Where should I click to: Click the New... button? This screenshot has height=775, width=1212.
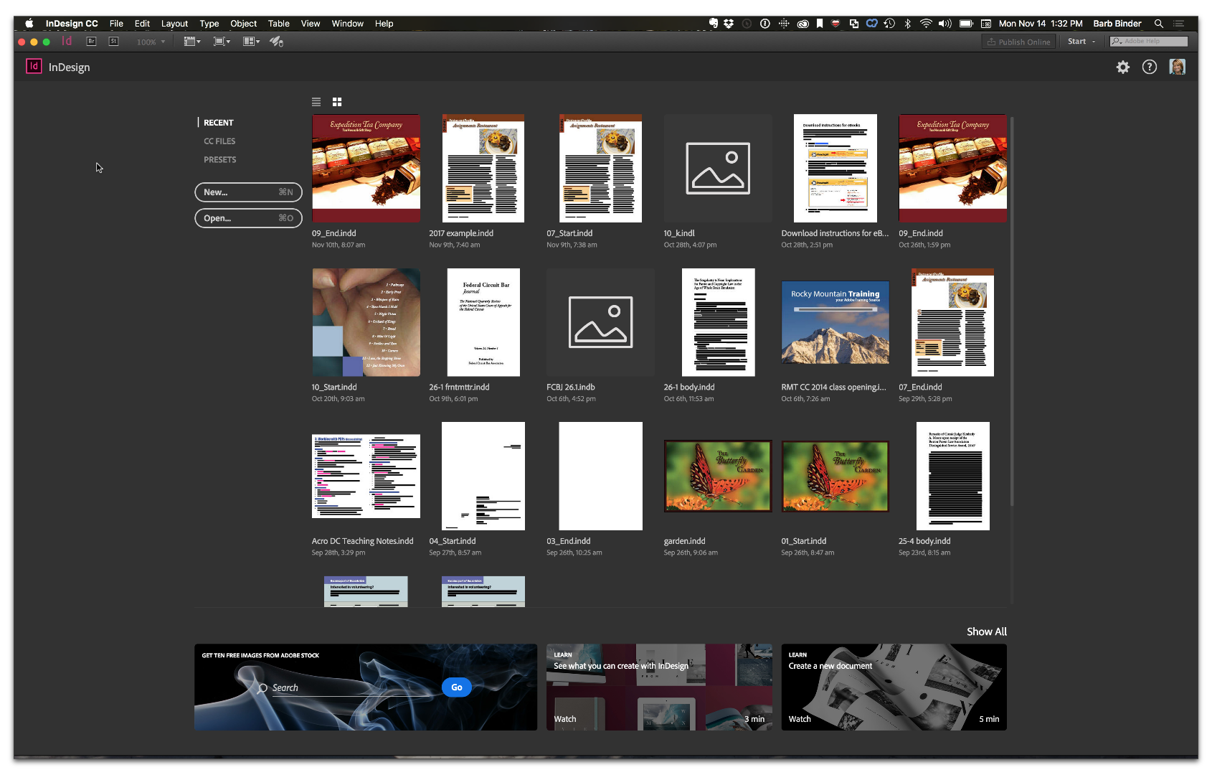tap(248, 192)
